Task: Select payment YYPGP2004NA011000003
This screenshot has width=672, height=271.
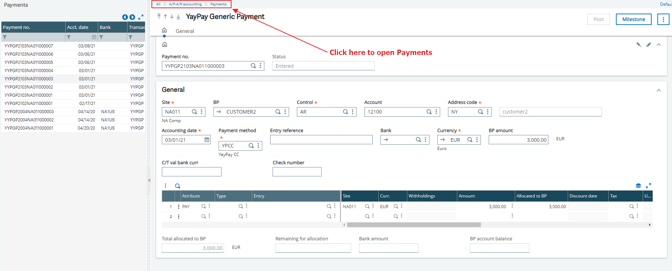Action: 29,112
